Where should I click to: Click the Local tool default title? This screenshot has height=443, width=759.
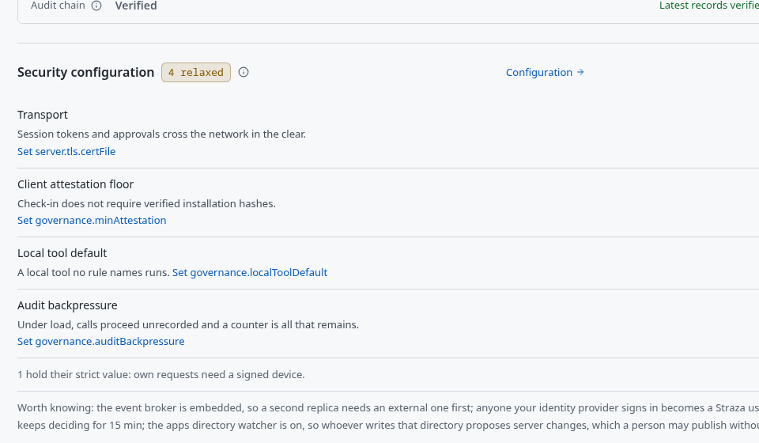[62, 253]
